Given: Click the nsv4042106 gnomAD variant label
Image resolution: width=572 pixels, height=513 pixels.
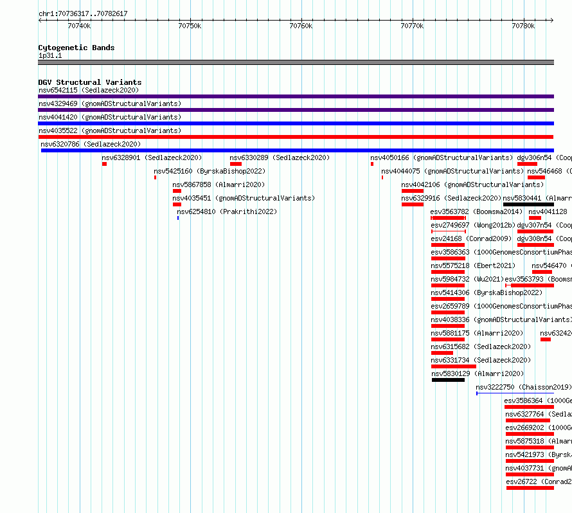Looking at the screenshot, I should (x=472, y=184).
